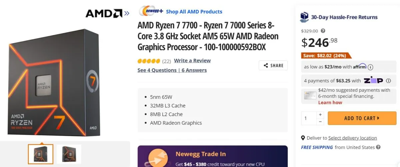Open See 4 Questions | 6 Answers link
This screenshot has height=167, width=400.
pos(172,70)
